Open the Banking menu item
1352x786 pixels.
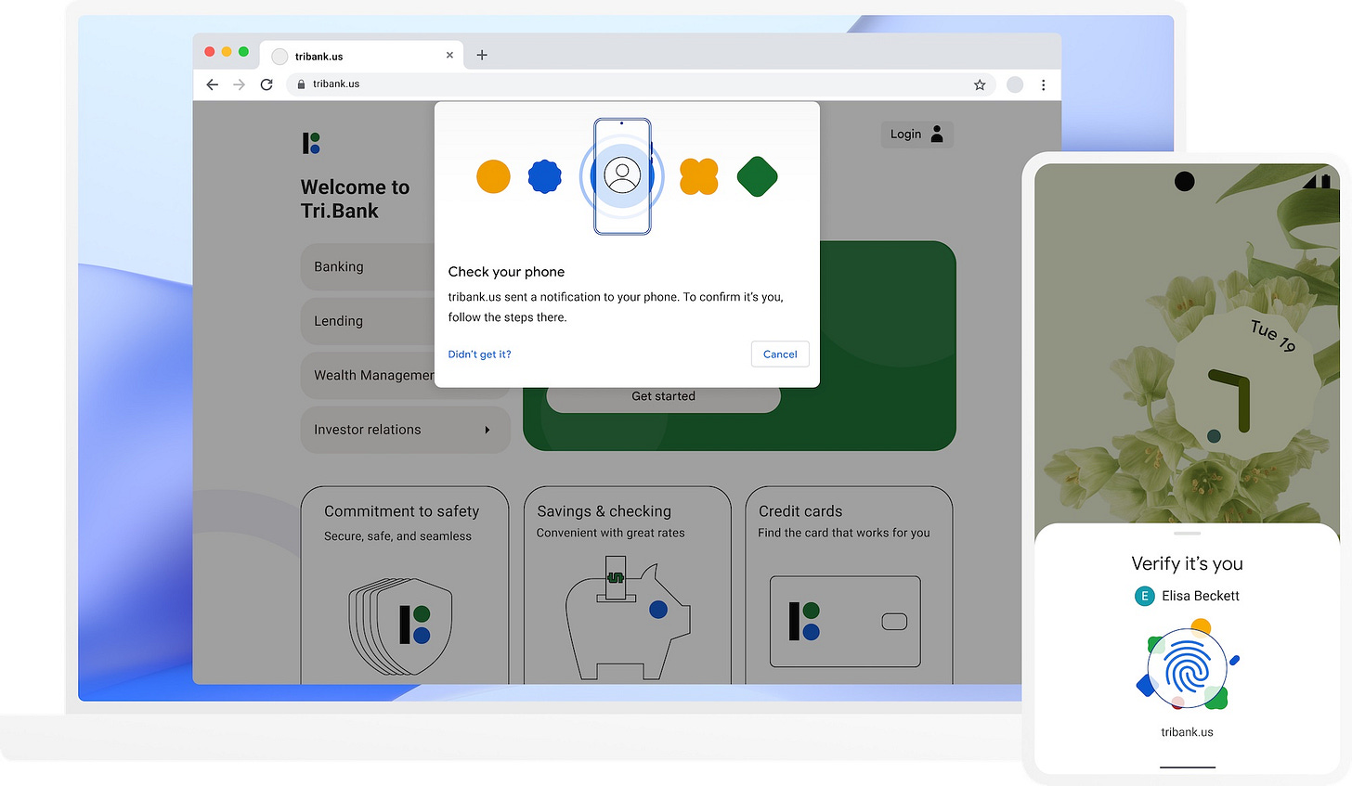coord(369,267)
